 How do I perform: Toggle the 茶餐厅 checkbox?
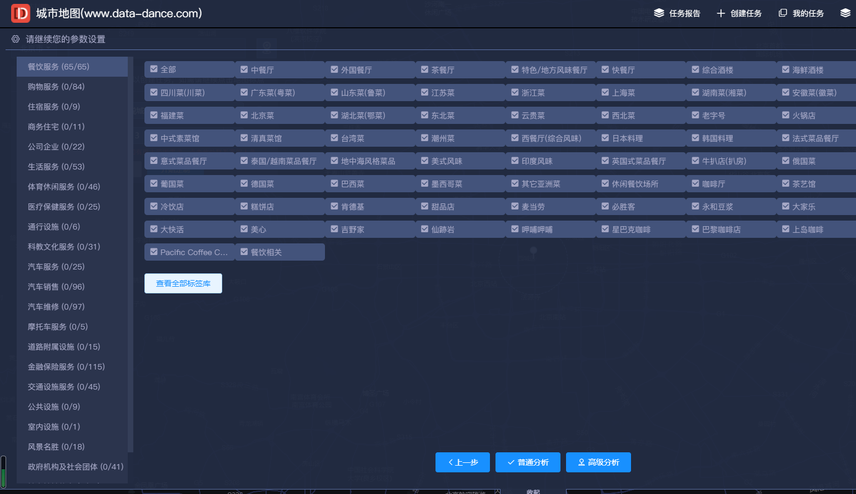coord(425,69)
